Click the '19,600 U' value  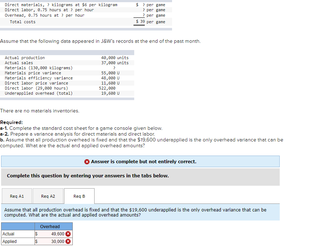point(111,93)
